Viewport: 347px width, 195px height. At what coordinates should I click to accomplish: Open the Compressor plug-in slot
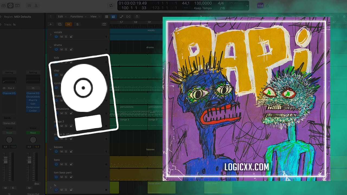coord(33,107)
